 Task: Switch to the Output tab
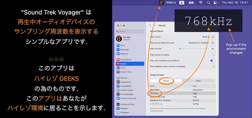point(166,81)
